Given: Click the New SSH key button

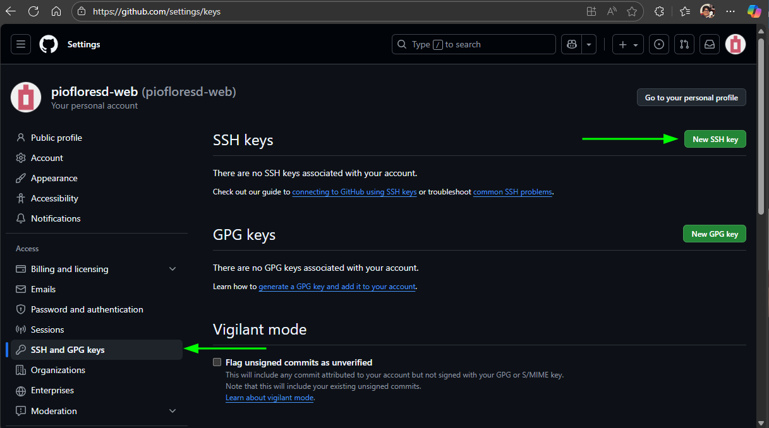Looking at the screenshot, I should (x=715, y=140).
